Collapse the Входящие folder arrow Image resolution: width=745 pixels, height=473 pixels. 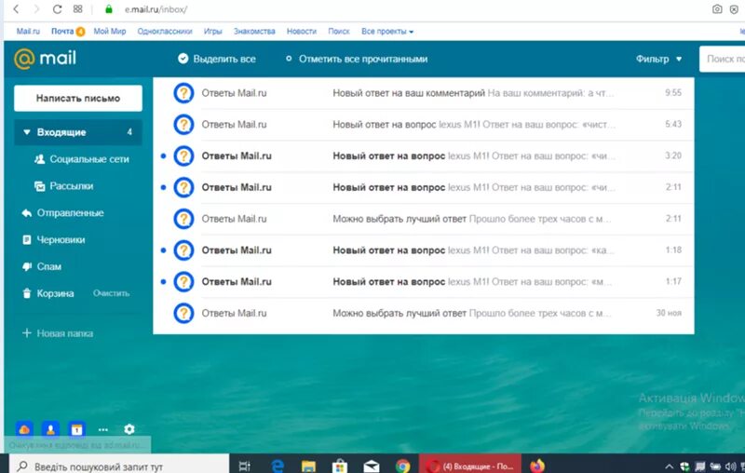(27, 132)
